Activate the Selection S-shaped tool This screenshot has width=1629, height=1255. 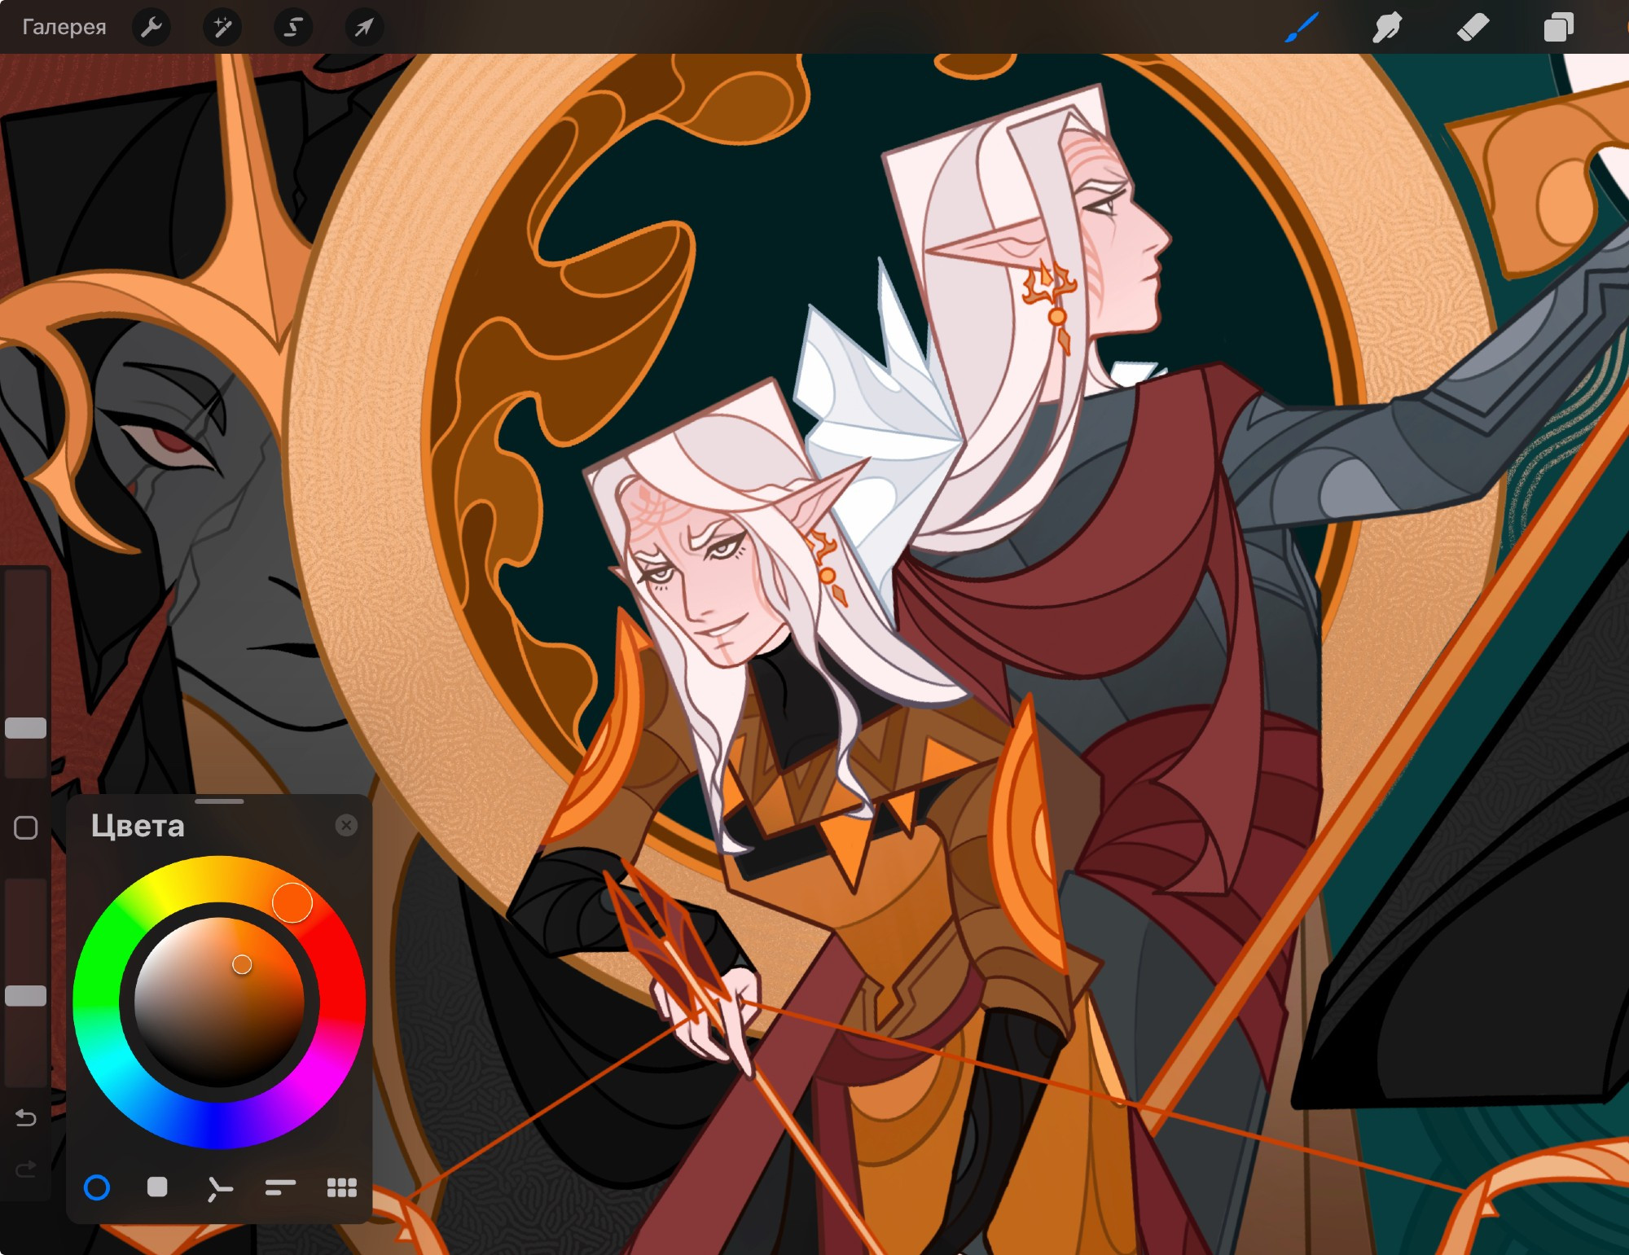point(292,27)
